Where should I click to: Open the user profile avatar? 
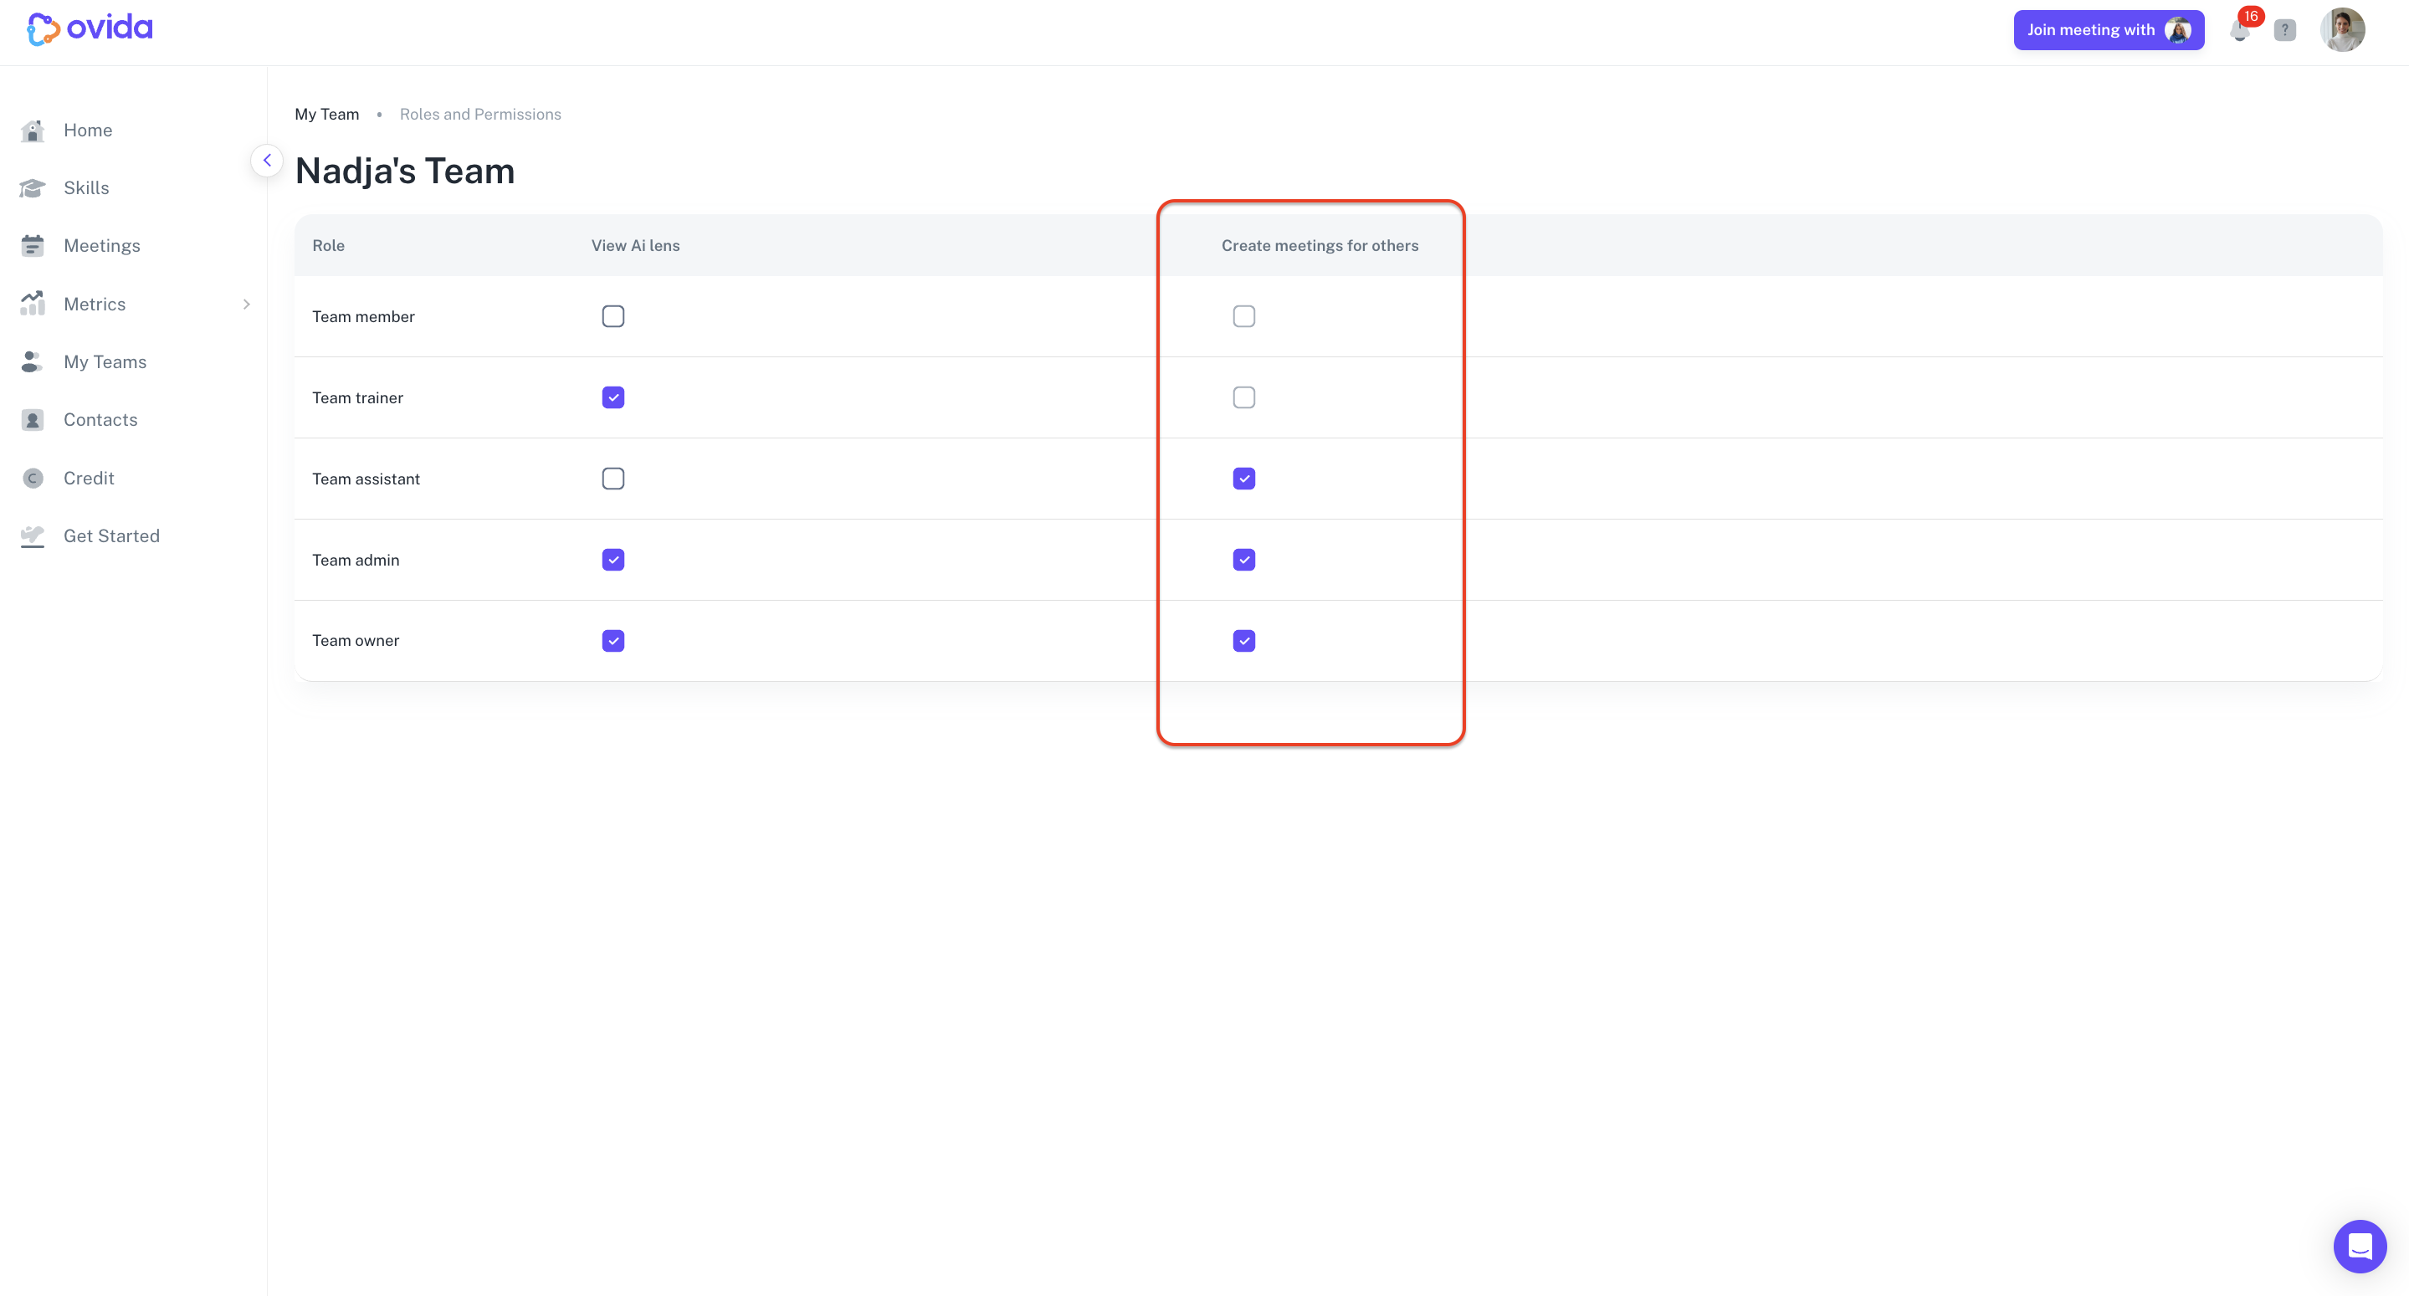pos(2343,30)
